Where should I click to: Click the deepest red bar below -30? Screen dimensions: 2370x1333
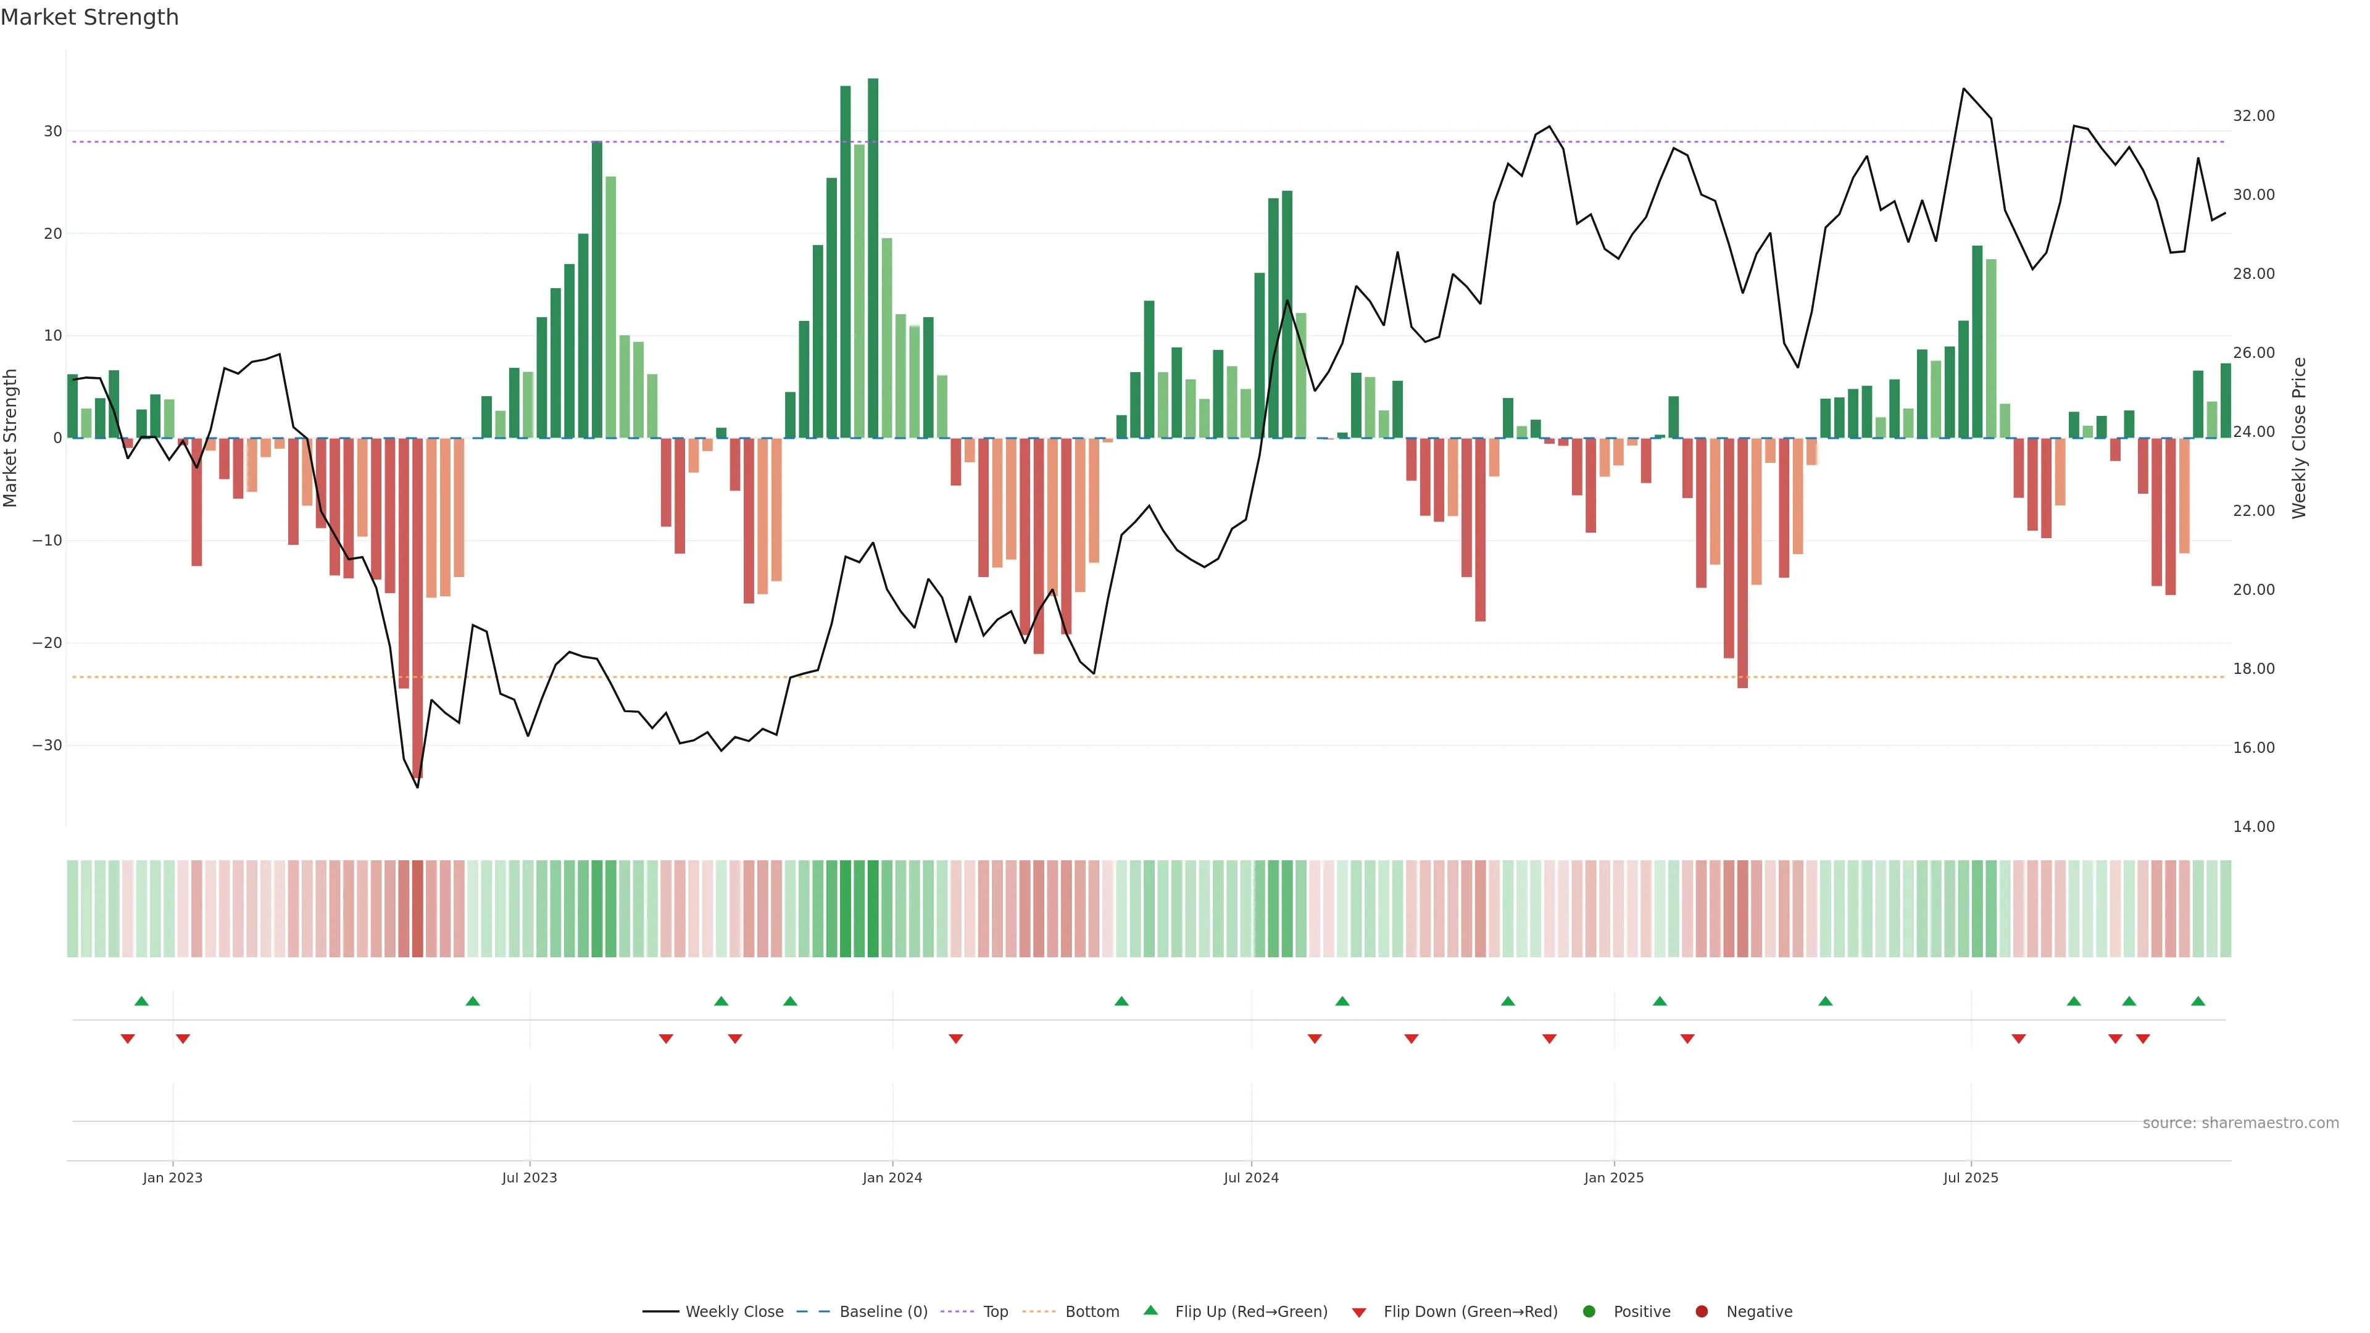pyautogui.click(x=418, y=607)
